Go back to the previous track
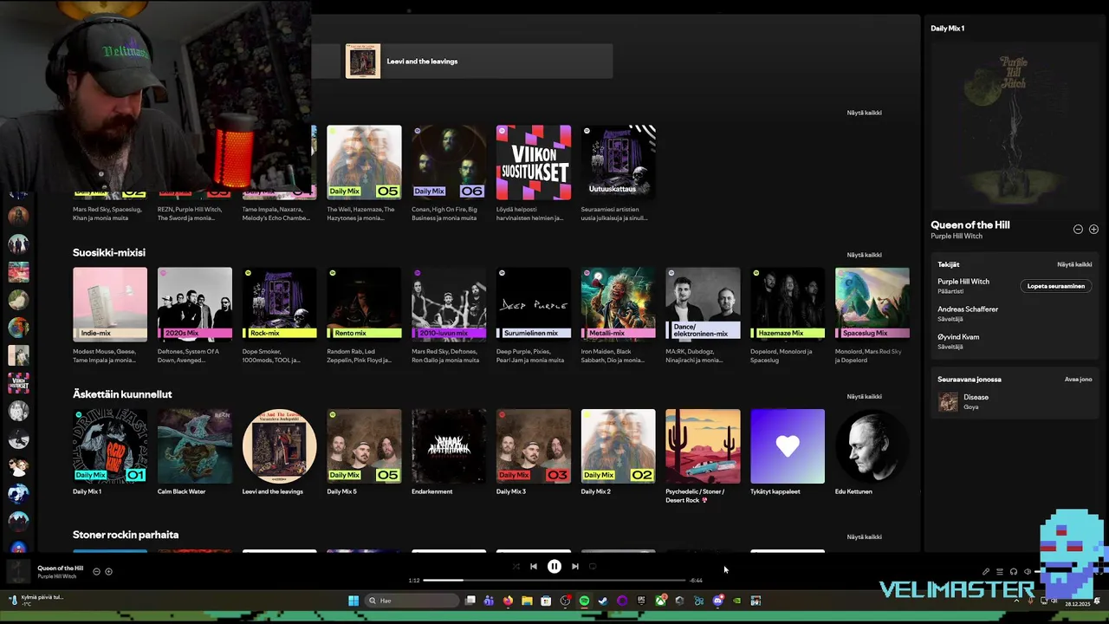This screenshot has width=1109, height=624. tap(534, 567)
